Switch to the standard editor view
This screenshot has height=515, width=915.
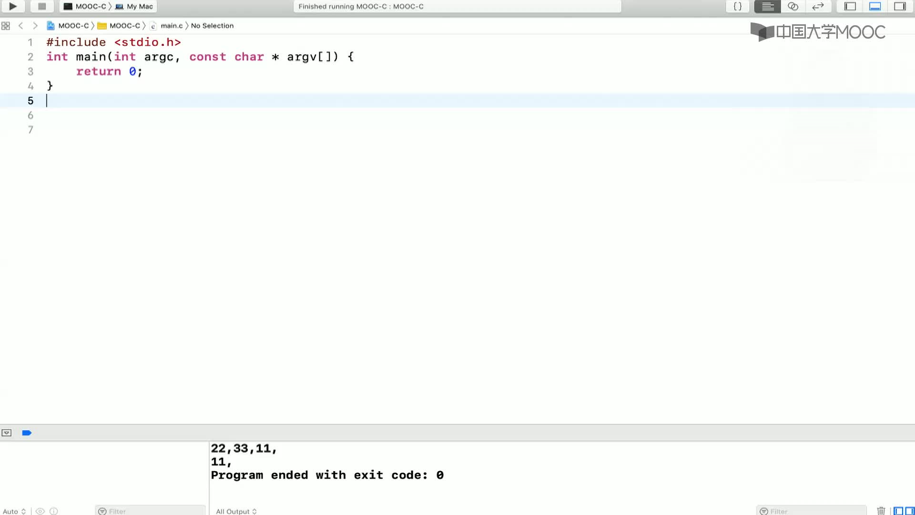tap(767, 6)
